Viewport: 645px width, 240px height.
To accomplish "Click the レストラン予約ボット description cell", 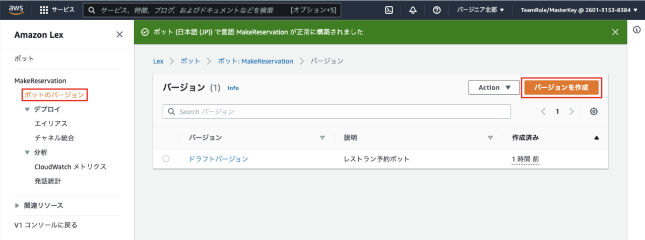I will 376,159.
